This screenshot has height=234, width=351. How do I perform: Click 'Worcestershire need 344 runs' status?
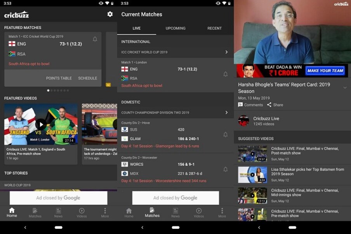pyautogui.click(x=181, y=181)
